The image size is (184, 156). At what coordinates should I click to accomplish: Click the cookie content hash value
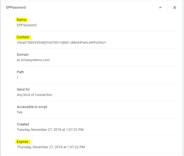62,42
